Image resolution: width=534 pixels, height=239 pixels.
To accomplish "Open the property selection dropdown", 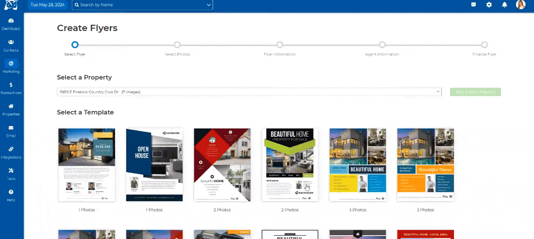I will 249,92.
